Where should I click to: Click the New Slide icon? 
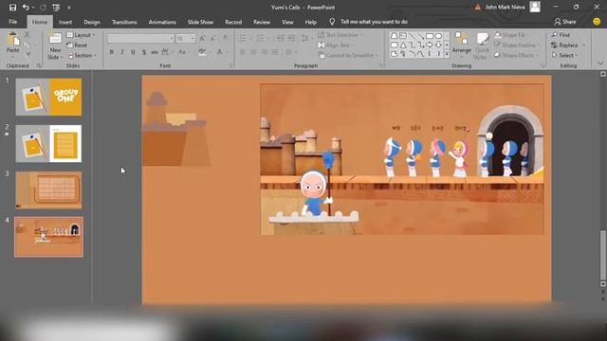click(55, 39)
